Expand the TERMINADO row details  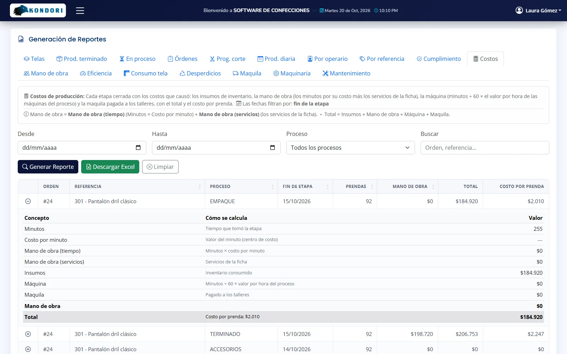[28, 334]
